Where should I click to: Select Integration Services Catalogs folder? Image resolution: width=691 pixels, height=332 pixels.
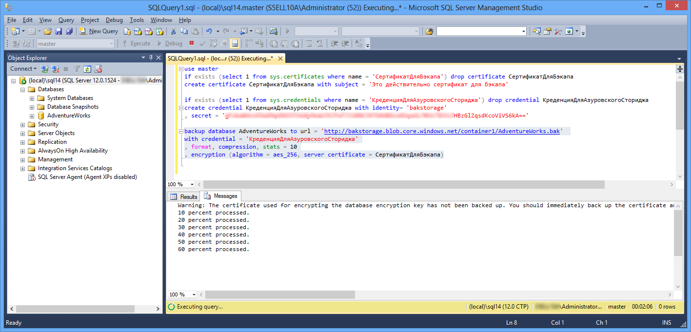[75, 168]
